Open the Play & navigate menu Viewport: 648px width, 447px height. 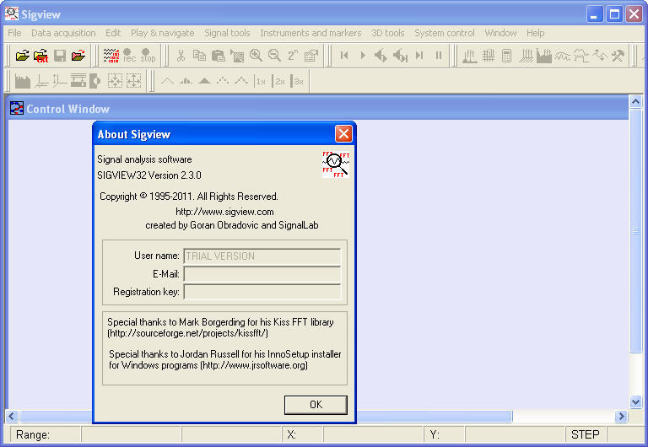[162, 33]
